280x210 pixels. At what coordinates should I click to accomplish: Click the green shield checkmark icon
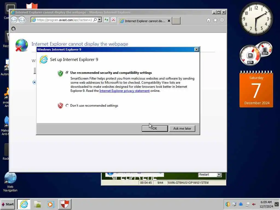coord(60,73)
